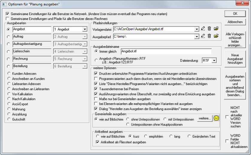Click the 'weitere...' button
This screenshot has width=251, height=155.
tap(205, 118)
